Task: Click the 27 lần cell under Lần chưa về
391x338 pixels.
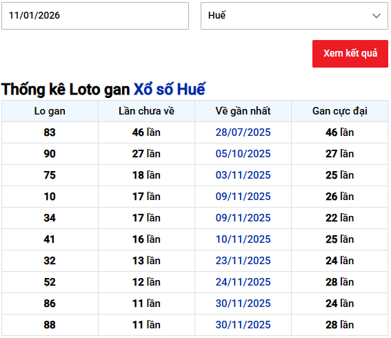Action: 146,154
